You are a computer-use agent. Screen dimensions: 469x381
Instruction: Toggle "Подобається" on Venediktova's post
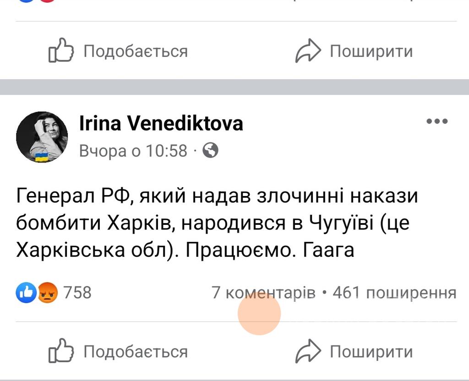[136, 352]
